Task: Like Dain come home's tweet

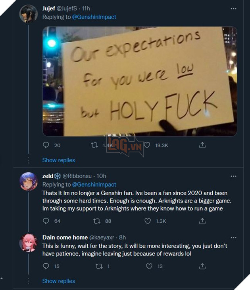Action: [x=149, y=266]
